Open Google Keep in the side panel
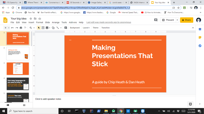The image size is (204, 114). pos(200,38)
